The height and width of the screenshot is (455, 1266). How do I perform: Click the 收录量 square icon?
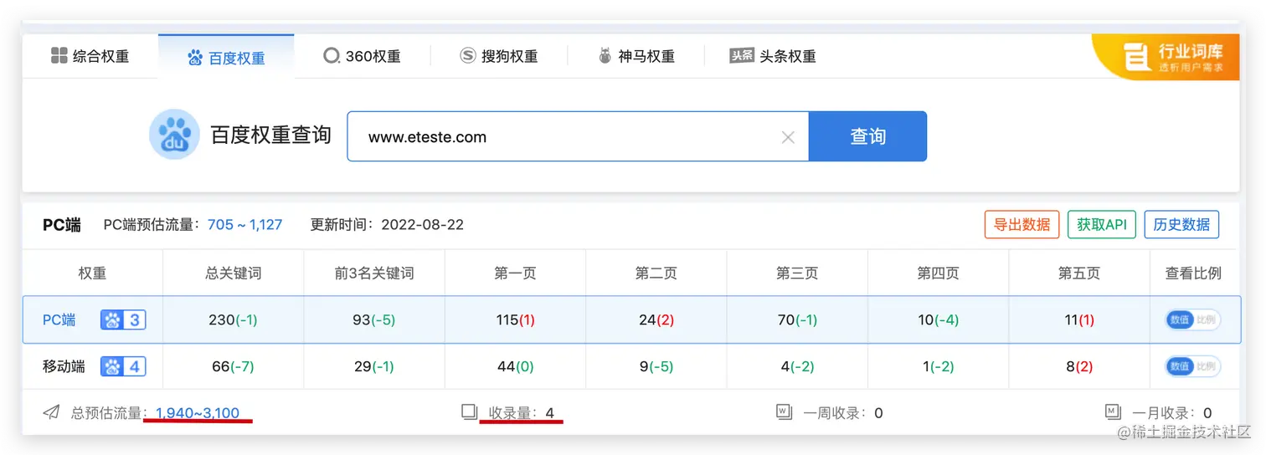point(469,412)
